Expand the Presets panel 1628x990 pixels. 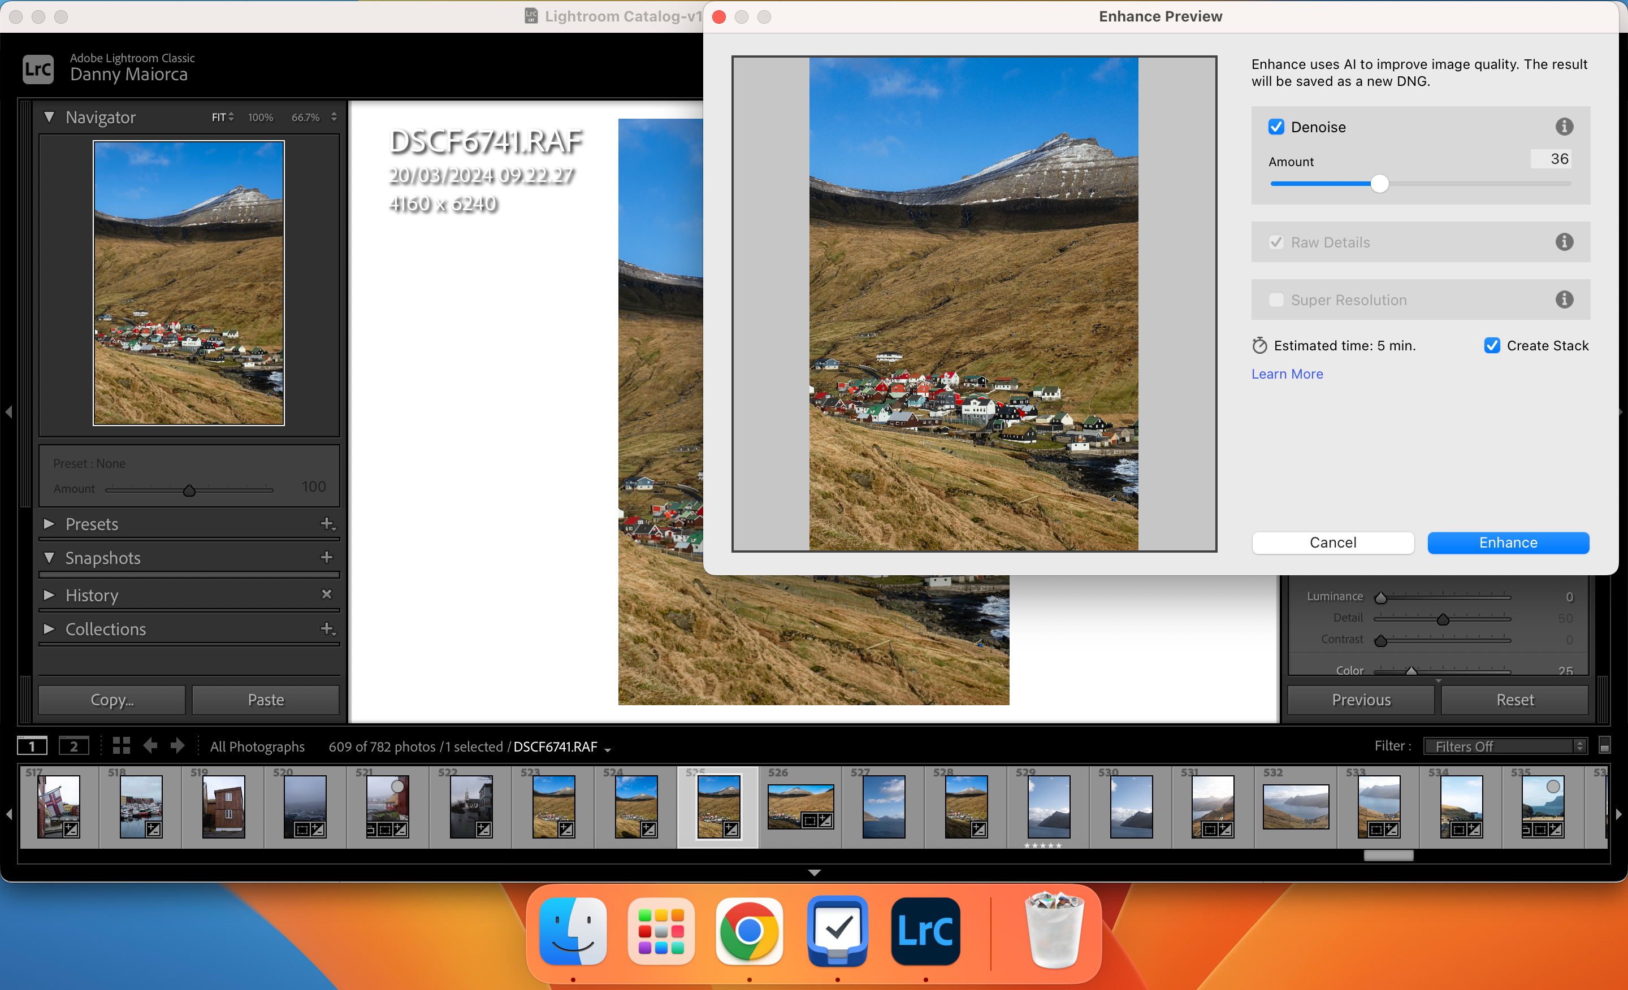pos(50,524)
